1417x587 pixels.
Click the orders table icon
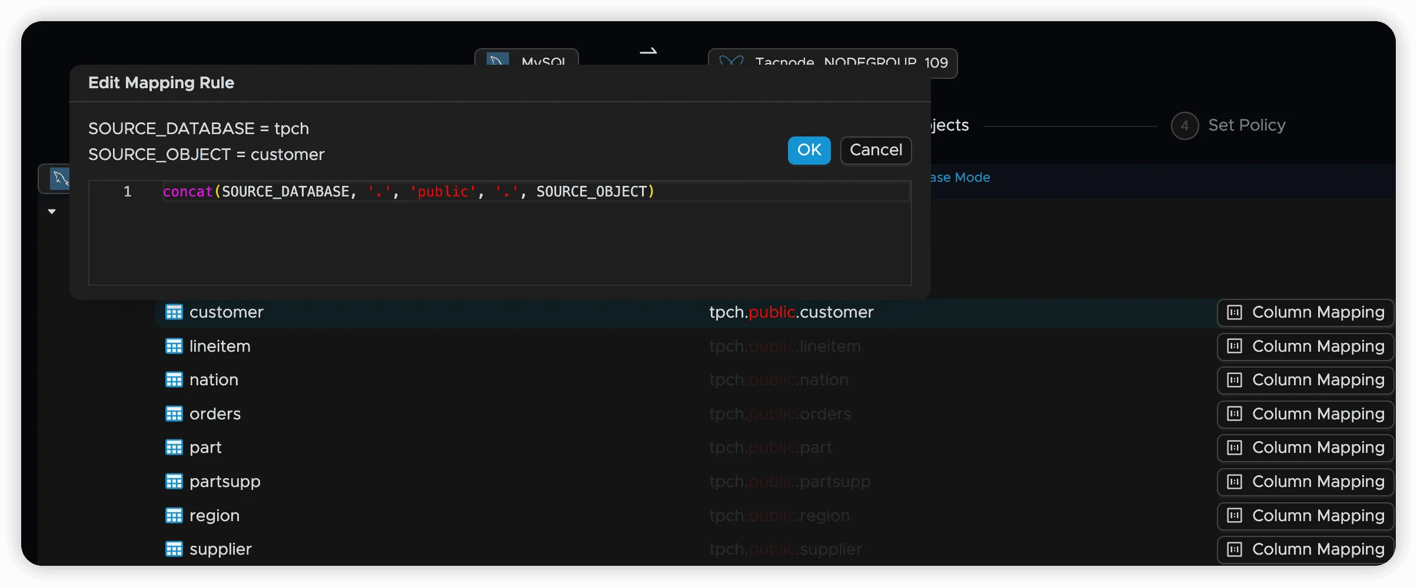point(174,414)
